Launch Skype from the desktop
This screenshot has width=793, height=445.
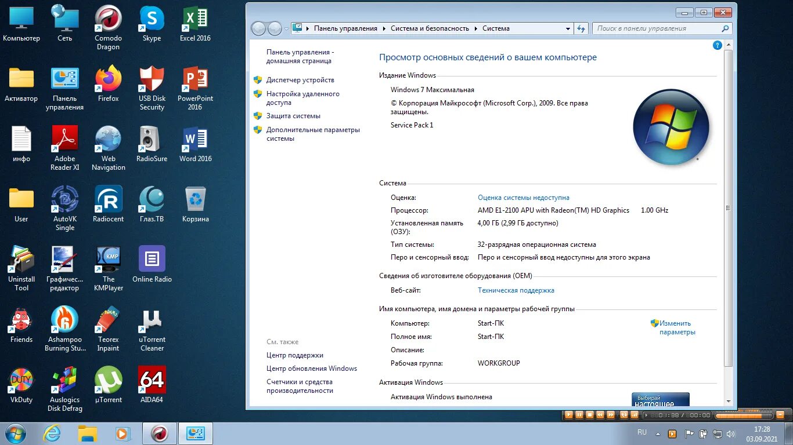[152, 23]
